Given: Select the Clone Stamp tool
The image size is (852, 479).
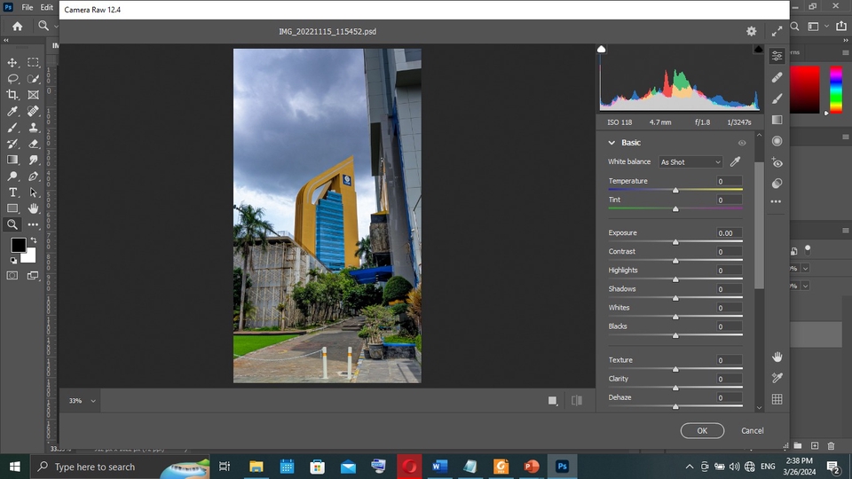Looking at the screenshot, I should click(x=33, y=128).
